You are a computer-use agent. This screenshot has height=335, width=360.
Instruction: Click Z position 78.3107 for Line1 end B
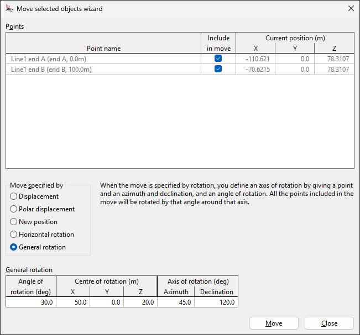point(334,69)
